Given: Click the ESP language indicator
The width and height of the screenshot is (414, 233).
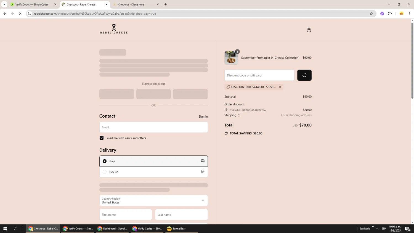Looking at the screenshot, I should [x=384, y=229].
